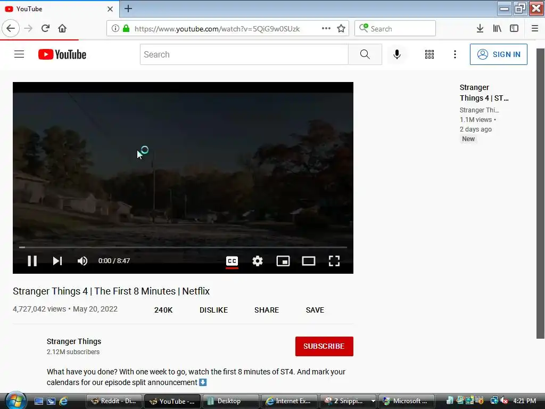Click the green secure connection padlock
This screenshot has width=545, height=409.
pos(126,29)
